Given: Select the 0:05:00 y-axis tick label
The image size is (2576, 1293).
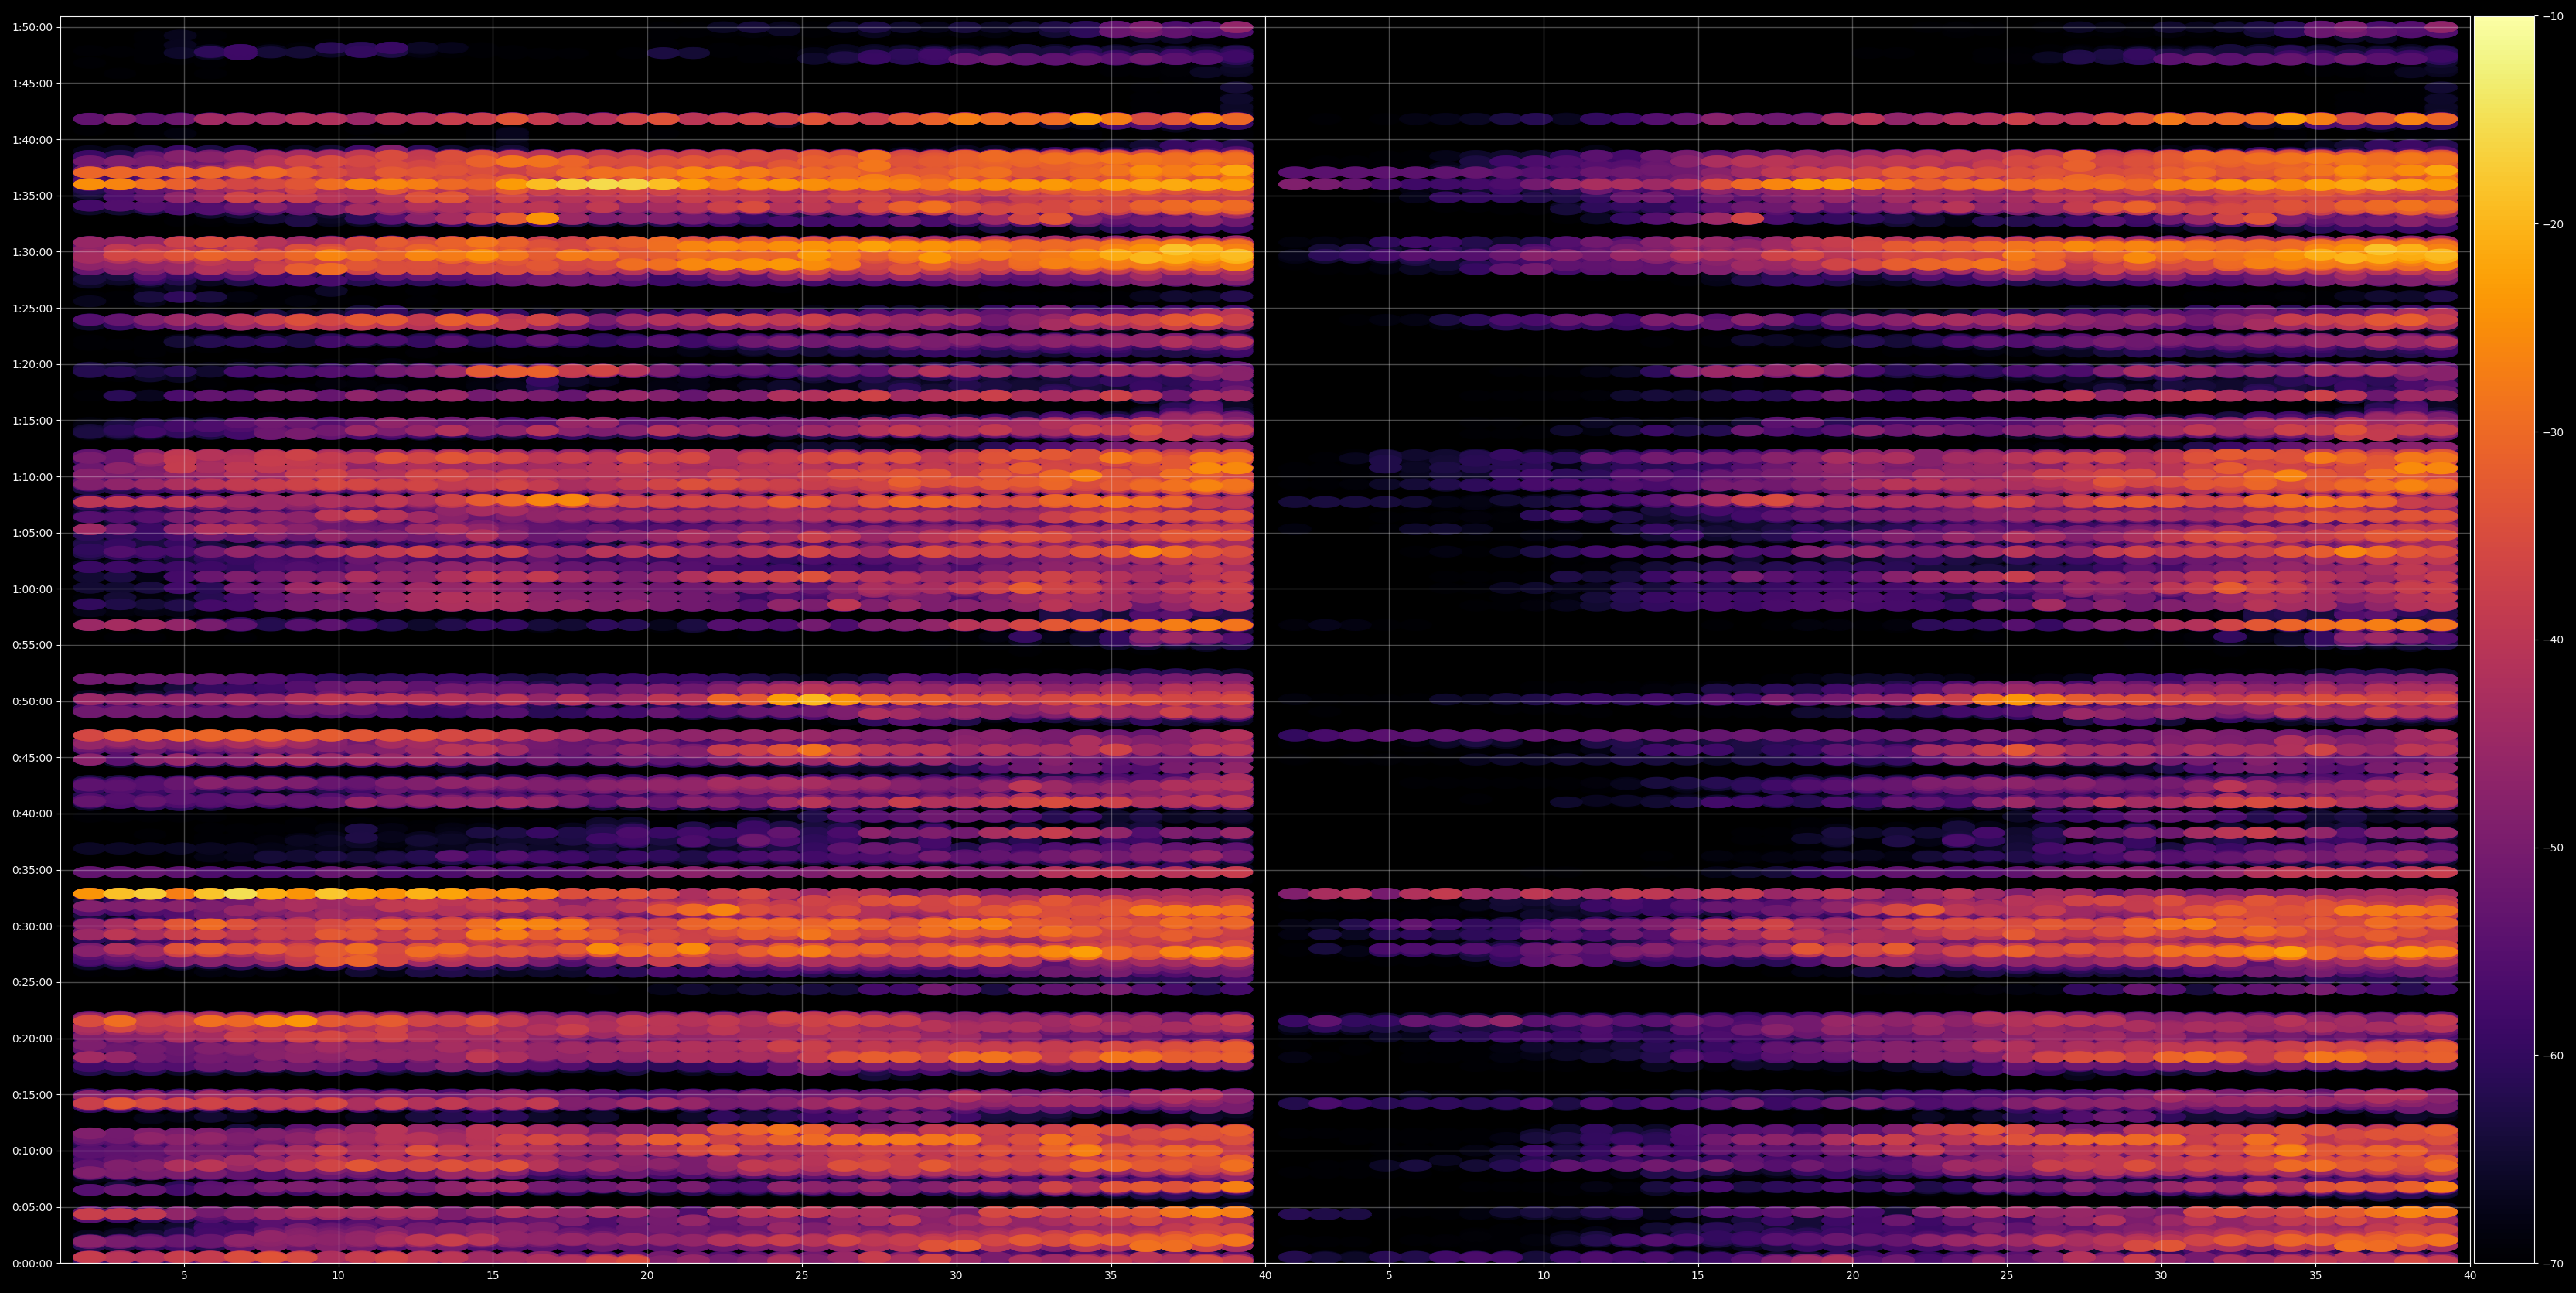Looking at the screenshot, I should 32,1207.
